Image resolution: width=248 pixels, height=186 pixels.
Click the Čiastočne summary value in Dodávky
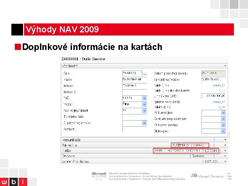click(x=198, y=156)
